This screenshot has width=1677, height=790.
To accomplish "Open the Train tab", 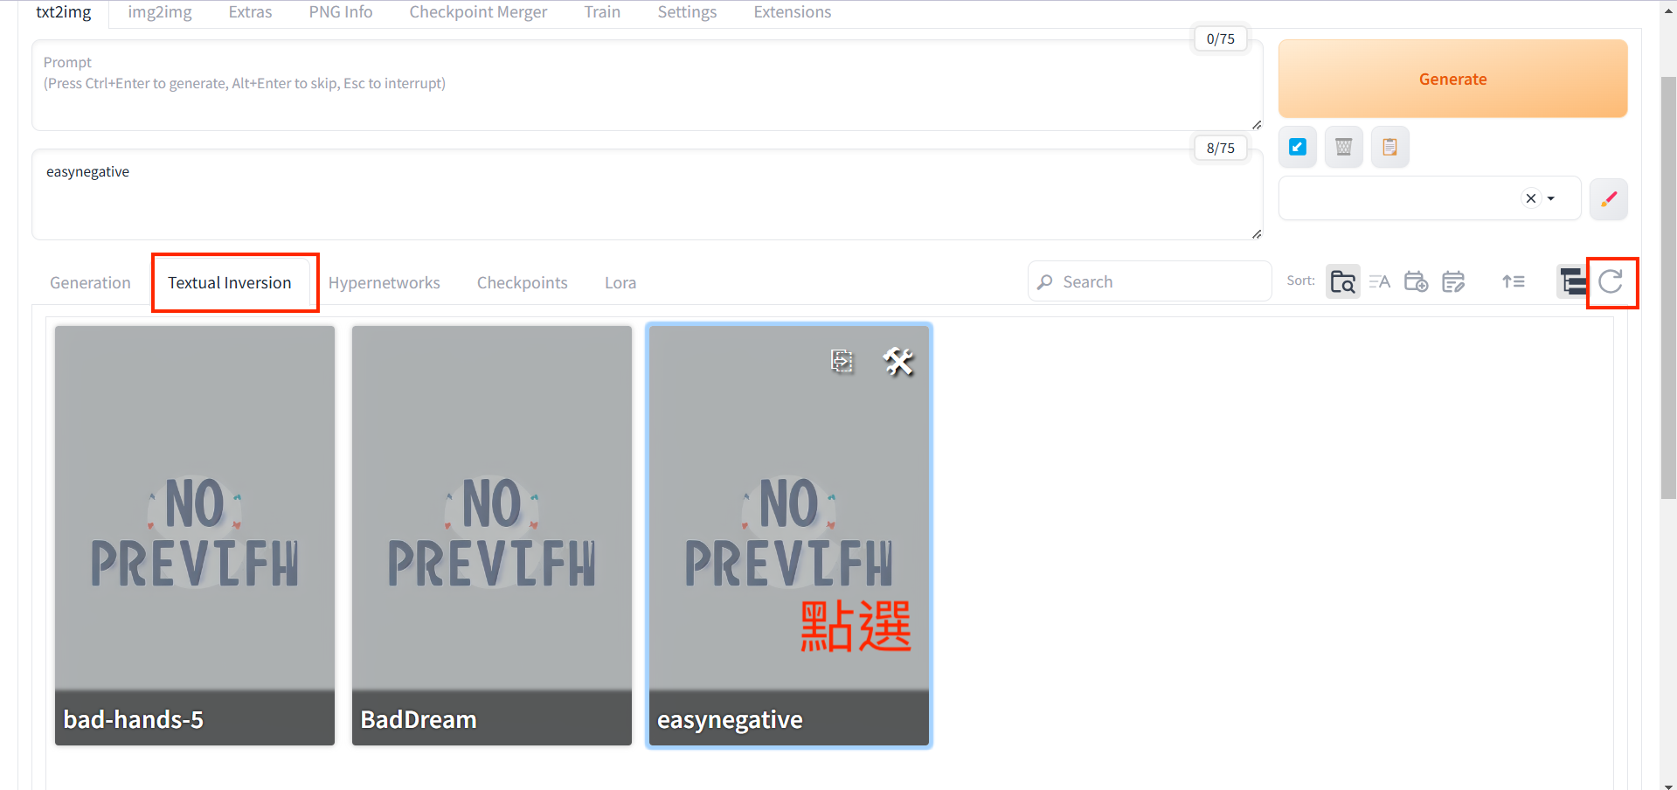I will point(602,12).
